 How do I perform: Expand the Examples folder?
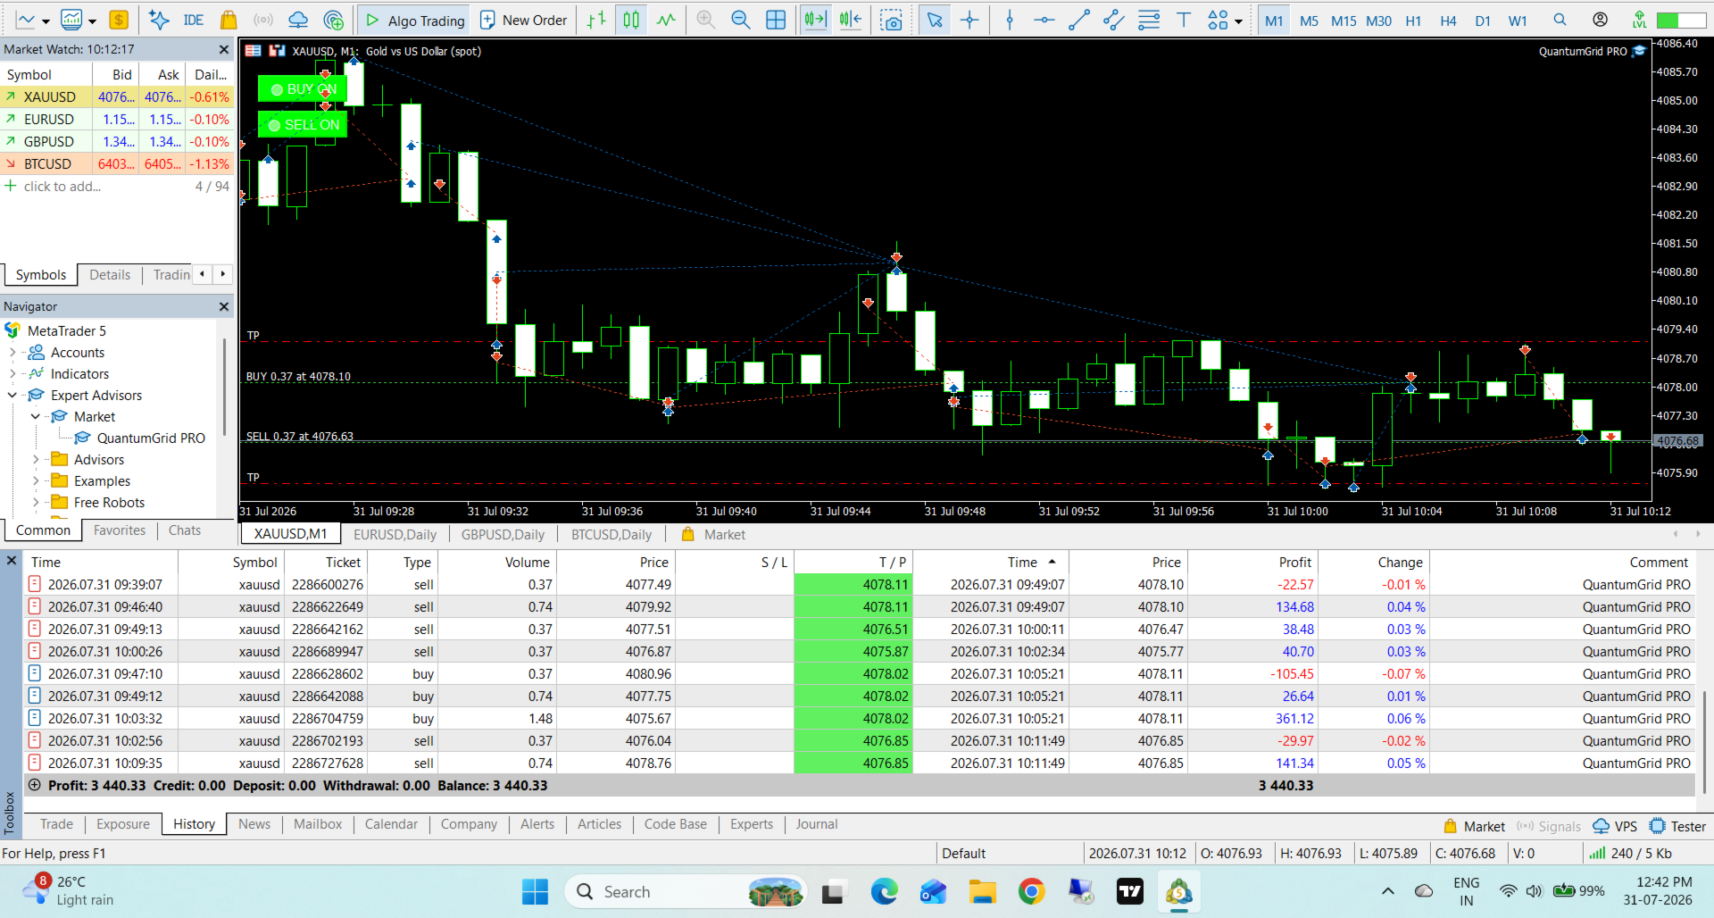(36, 481)
